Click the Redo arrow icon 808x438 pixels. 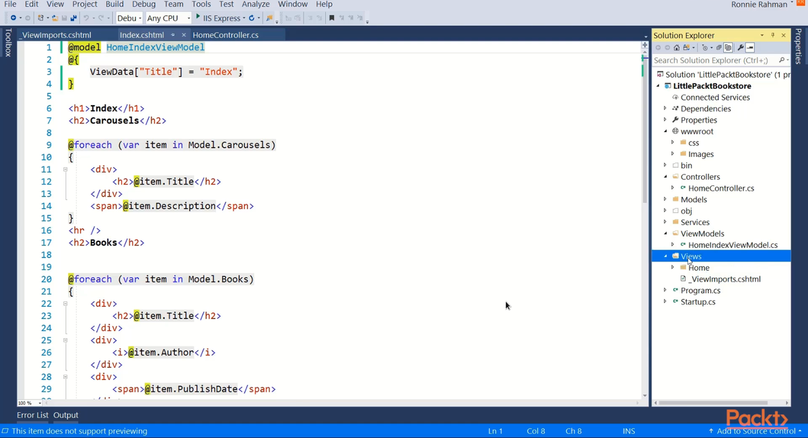coord(101,18)
